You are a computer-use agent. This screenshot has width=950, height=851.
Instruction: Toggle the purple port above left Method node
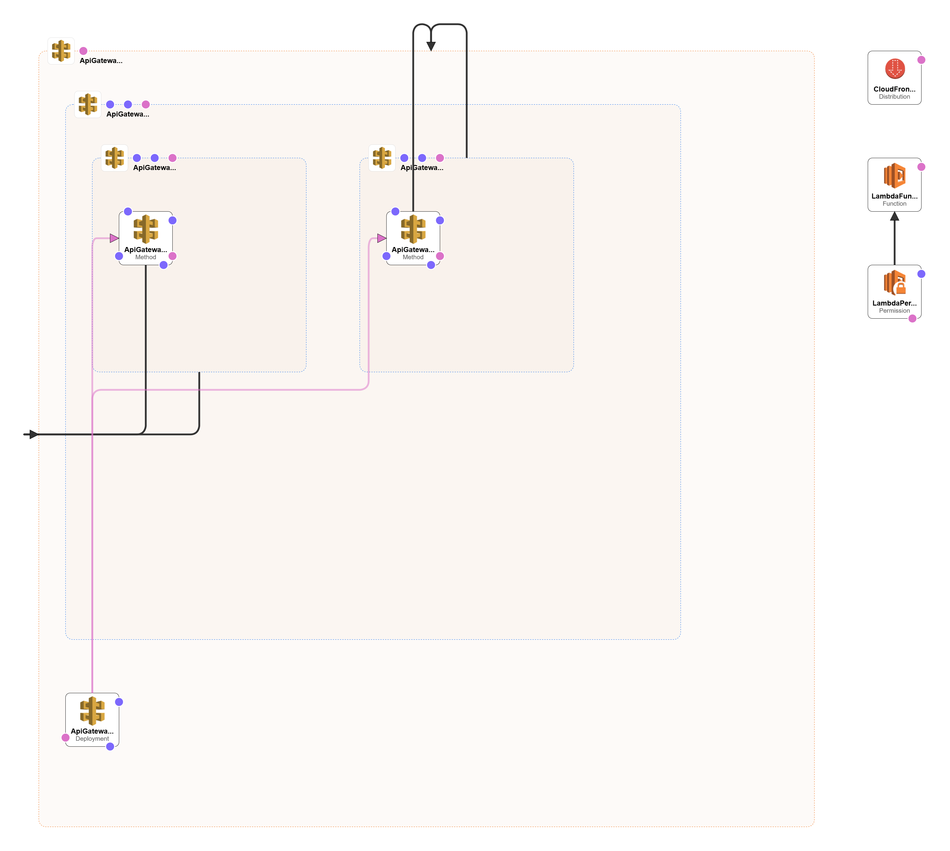click(127, 211)
